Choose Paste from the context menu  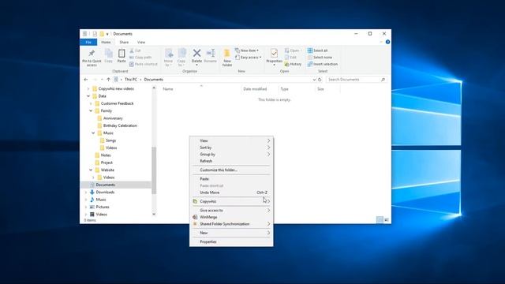(231, 179)
